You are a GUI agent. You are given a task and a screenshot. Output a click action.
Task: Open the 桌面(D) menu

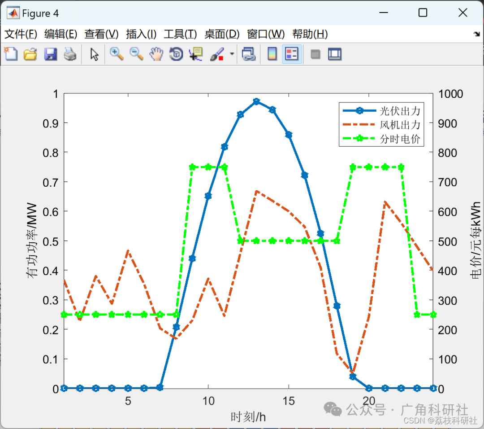click(x=222, y=34)
